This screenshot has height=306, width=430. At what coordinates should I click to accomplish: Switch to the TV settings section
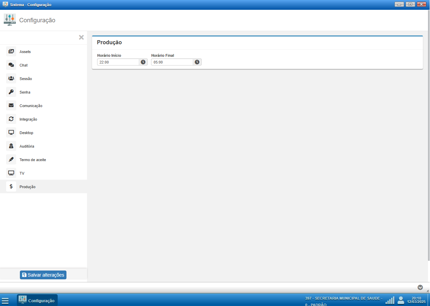(x=22, y=173)
